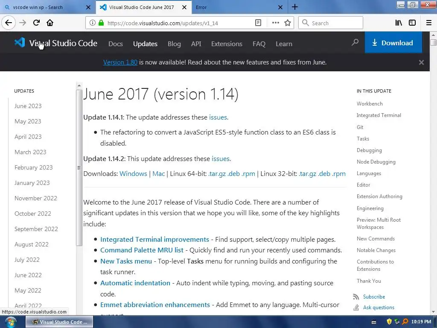Jump to Workbench section
The height and width of the screenshot is (328, 437).
pyautogui.click(x=370, y=104)
